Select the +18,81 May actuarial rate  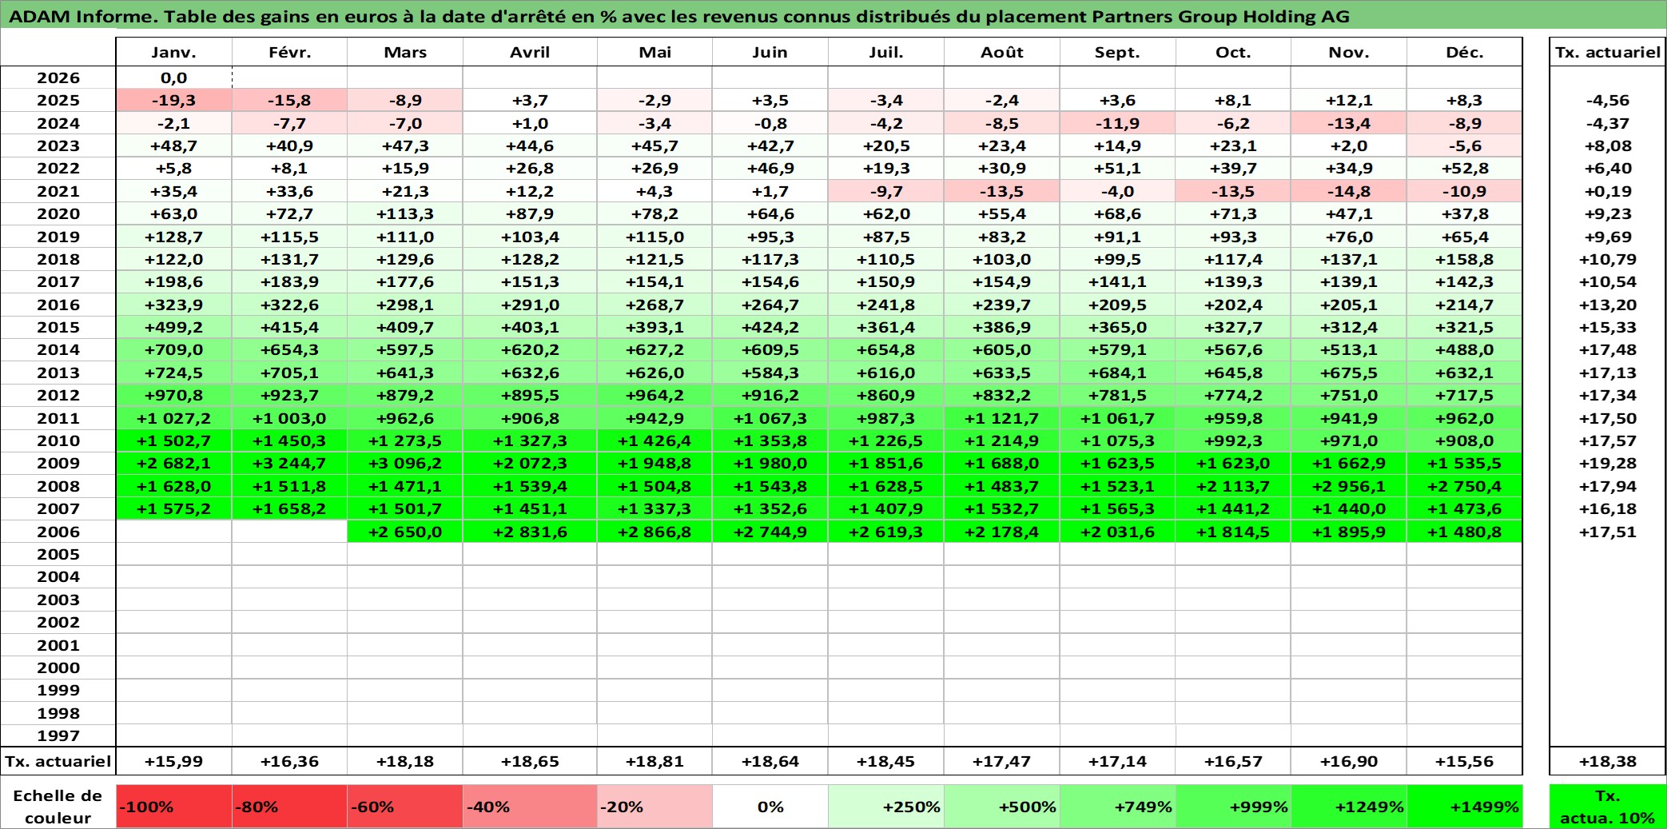coord(654,761)
